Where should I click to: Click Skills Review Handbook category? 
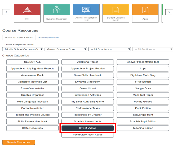coord(33,122)
